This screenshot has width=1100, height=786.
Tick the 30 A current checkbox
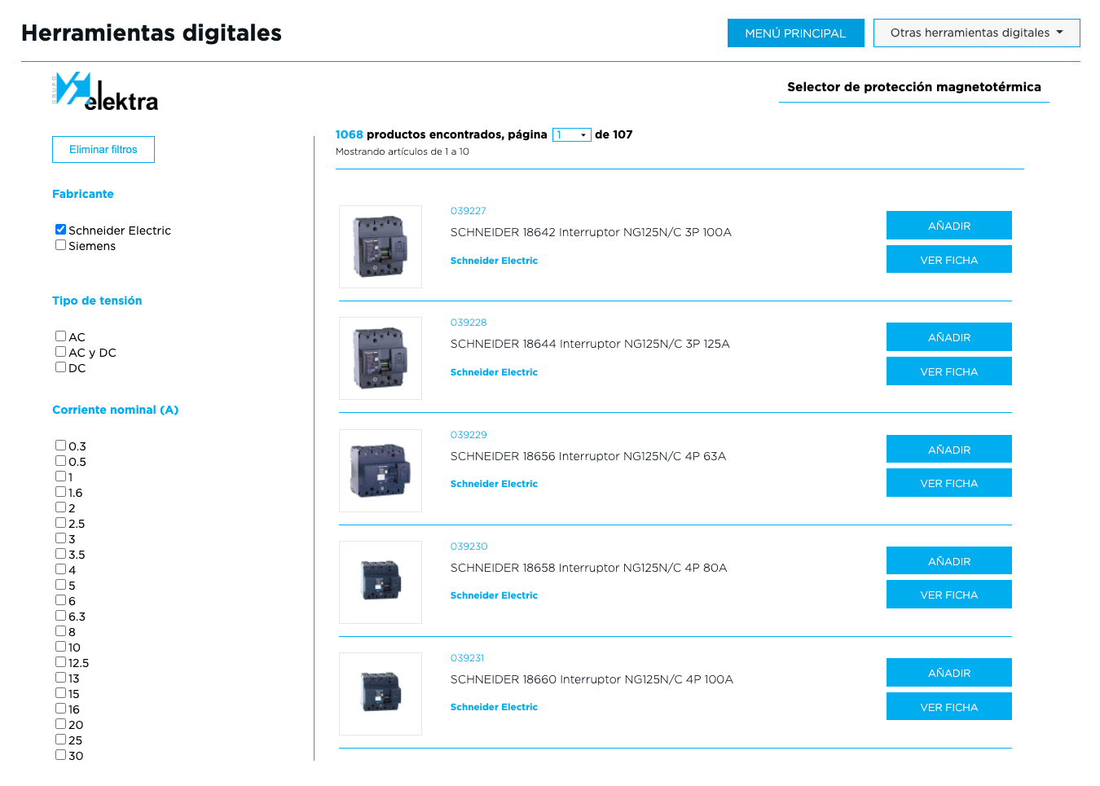[x=60, y=755]
